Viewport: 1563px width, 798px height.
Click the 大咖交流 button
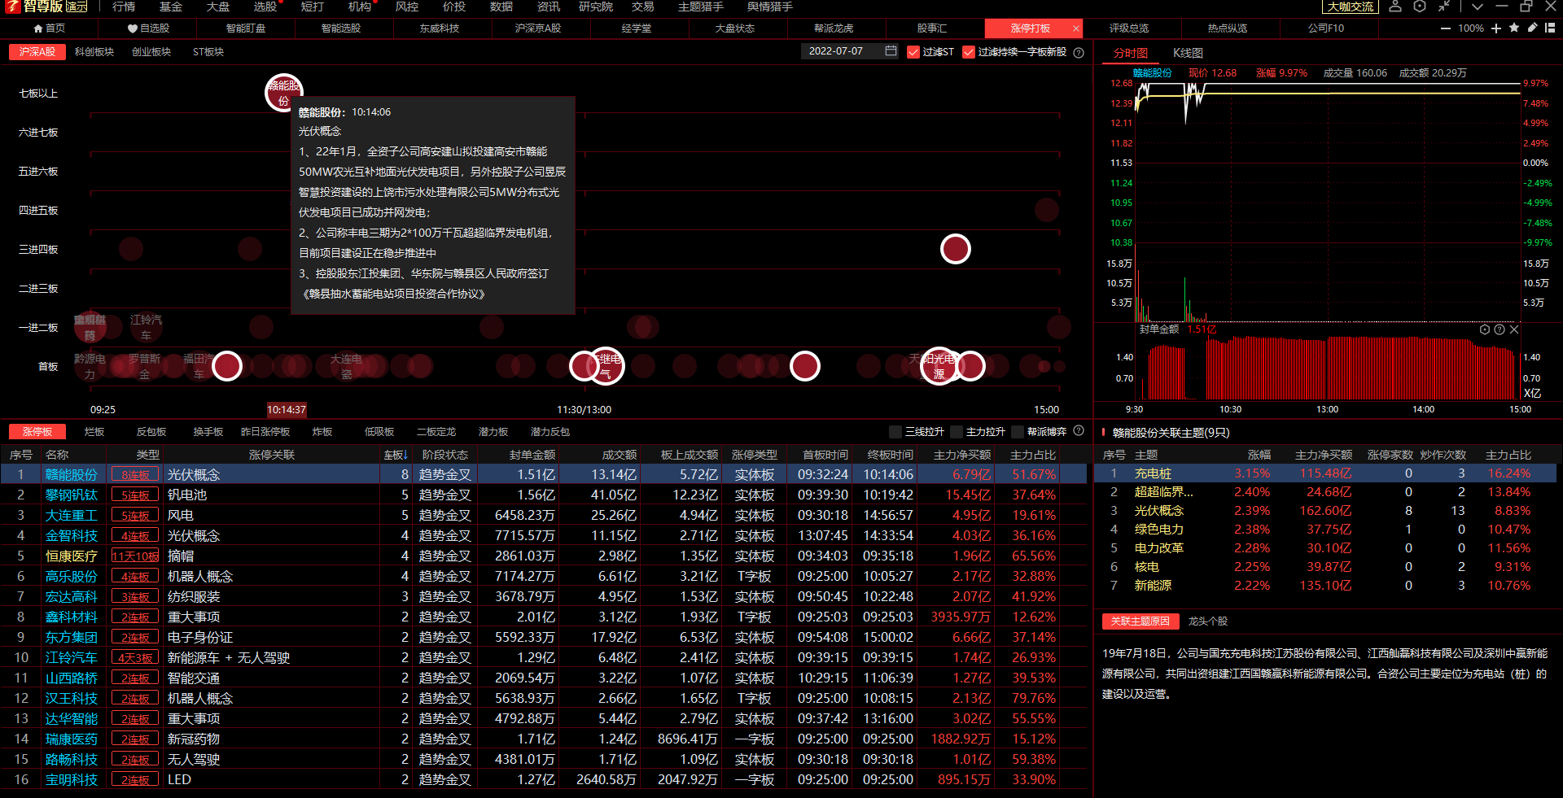[1351, 7]
